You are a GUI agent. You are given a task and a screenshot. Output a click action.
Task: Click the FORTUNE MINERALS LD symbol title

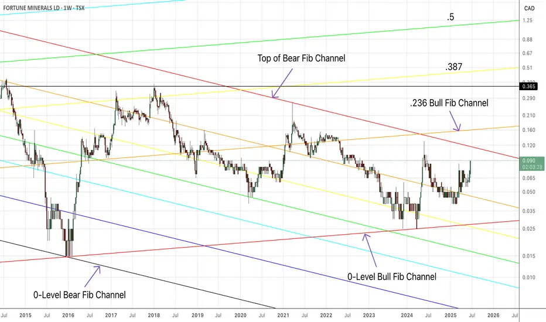(x=30, y=8)
